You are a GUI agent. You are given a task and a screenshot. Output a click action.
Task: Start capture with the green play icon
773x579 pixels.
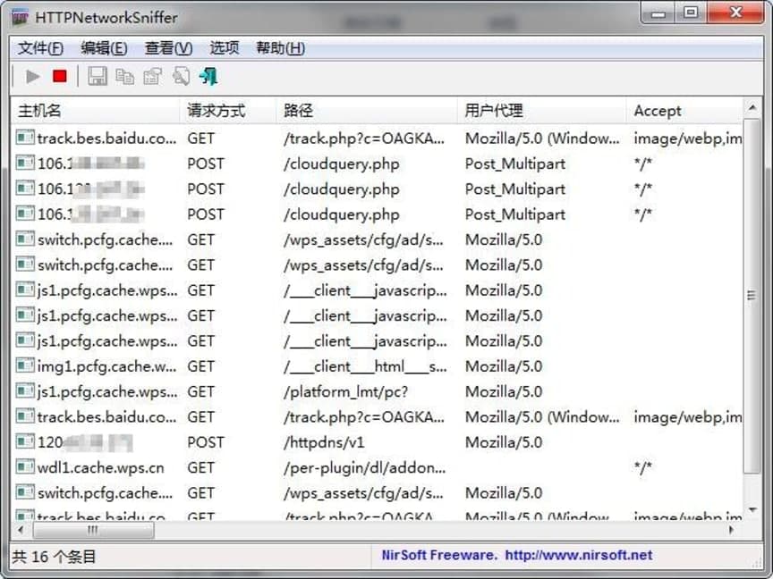[31, 77]
